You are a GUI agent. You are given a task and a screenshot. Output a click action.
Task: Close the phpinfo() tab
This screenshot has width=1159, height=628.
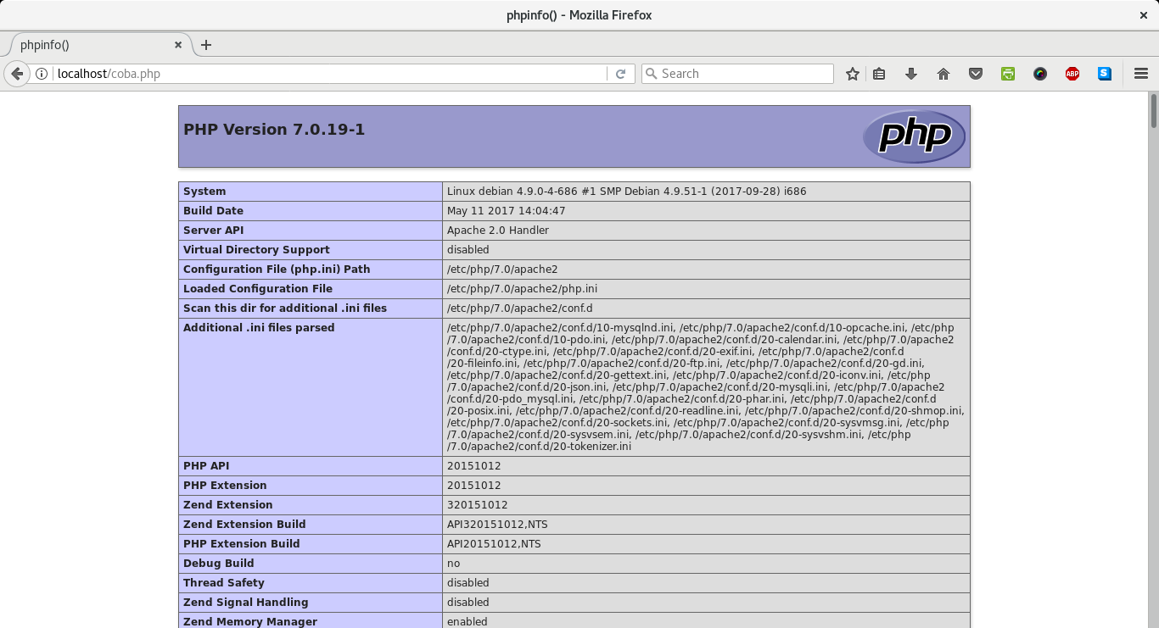coord(178,45)
